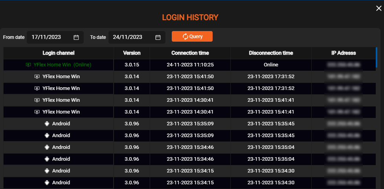Screen dimensions: 384x189
Task: Select the version 3.0.15 cell
Action: (x=132, y=64)
